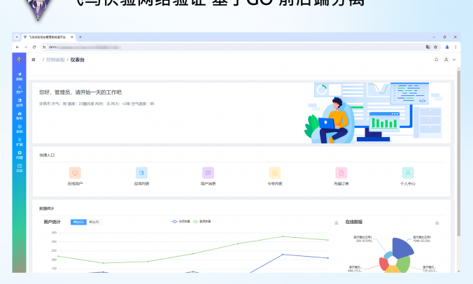Open the browser three-dot menu
The height and width of the screenshot is (284, 473).
tap(456, 47)
